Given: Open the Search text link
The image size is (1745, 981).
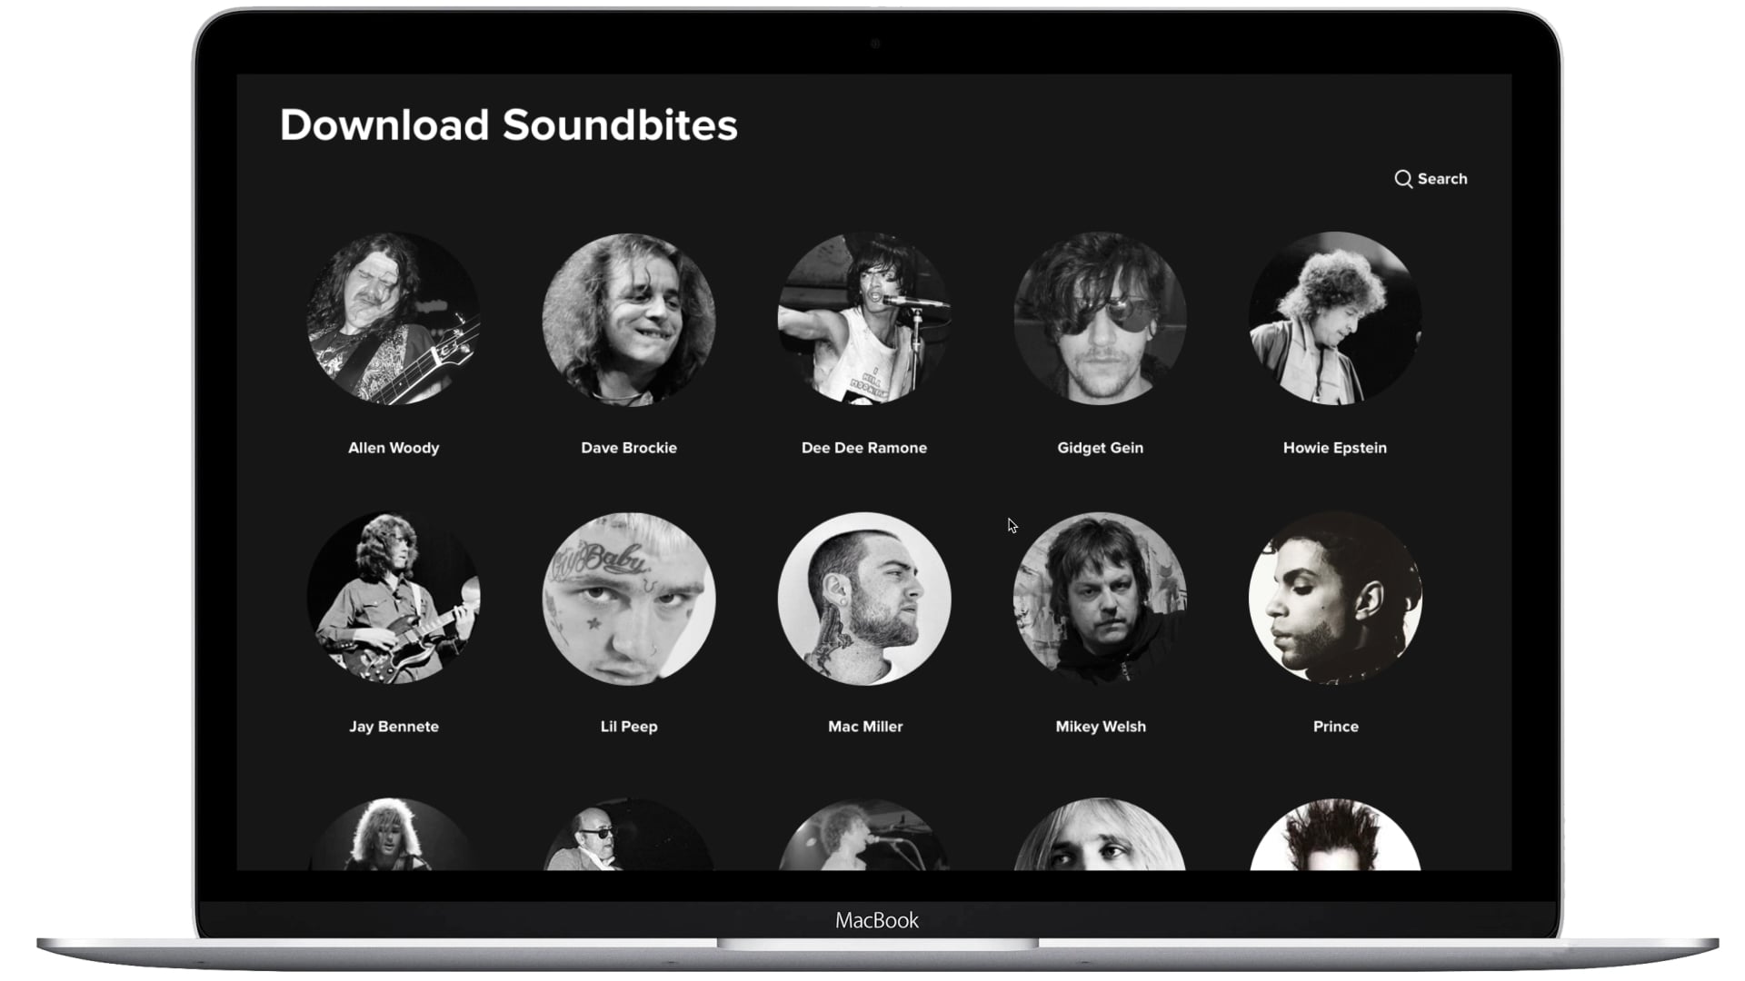Looking at the screenshot, I should point(1442,179).
